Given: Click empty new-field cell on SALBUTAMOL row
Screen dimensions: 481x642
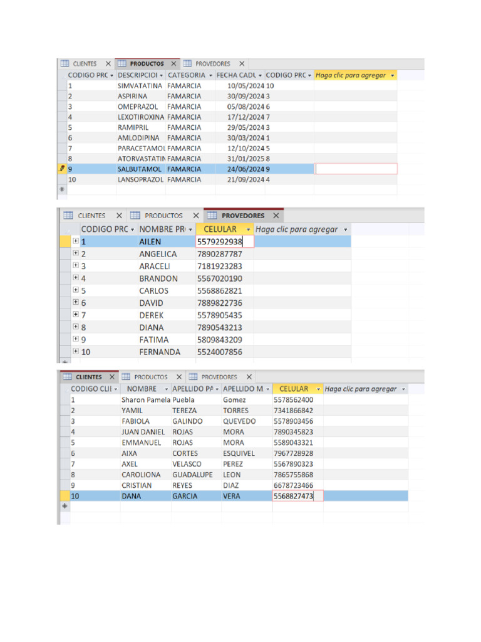Looking at the screenshot, I should pos(356,169).
